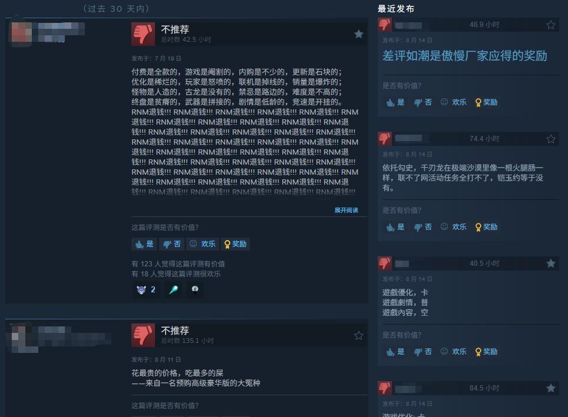
Task: Vote 否 on the 74.4 hour review
Action: (x=422, y=227)
